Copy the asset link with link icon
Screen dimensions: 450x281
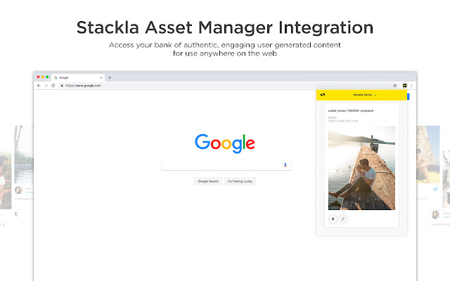[x=343, y=219]
